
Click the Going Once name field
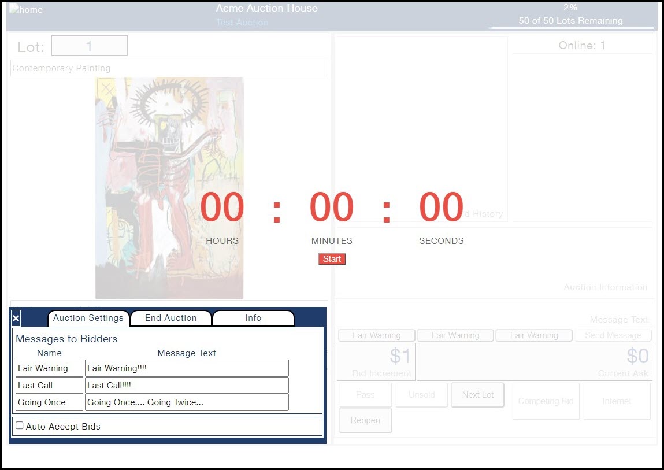tap(50, 402)
